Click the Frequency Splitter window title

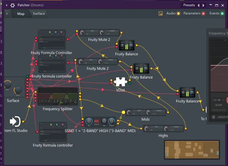[218, 33]
